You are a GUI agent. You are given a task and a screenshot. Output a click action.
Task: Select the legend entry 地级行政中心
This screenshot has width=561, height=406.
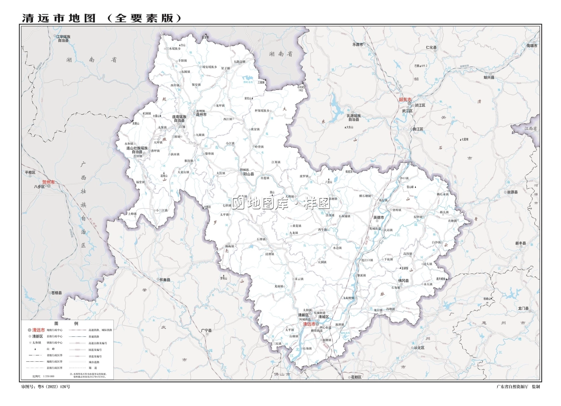coord(55,330)
